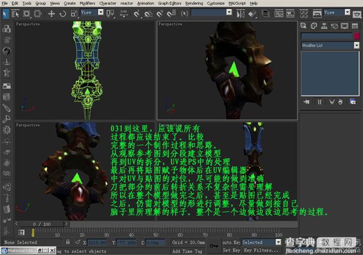The image size is (363, 255).
Task: Toggle Show End Result button
Action: (x=319, y=102)
